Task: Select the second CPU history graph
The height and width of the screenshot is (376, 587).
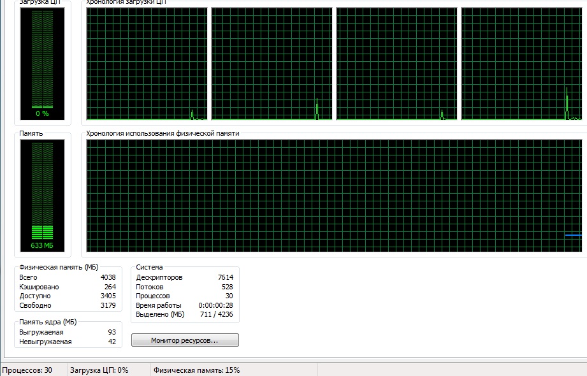Action: tap(272, 64)
